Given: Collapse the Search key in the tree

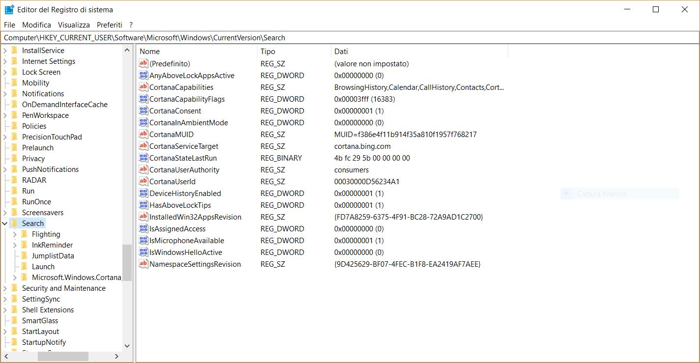Looking at the screenshot, I should [x=5, y=223].
